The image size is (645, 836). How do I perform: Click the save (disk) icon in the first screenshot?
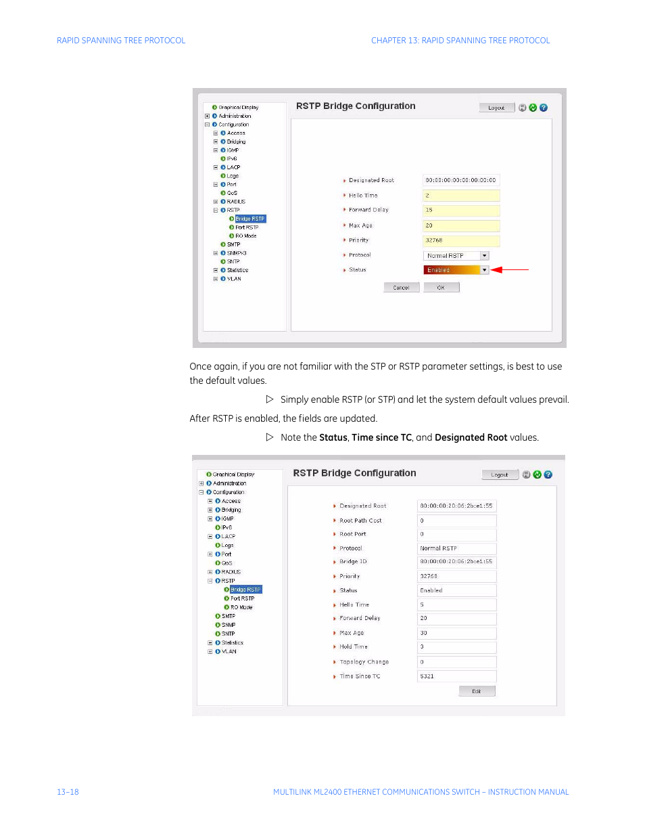[x=523, y=108]
